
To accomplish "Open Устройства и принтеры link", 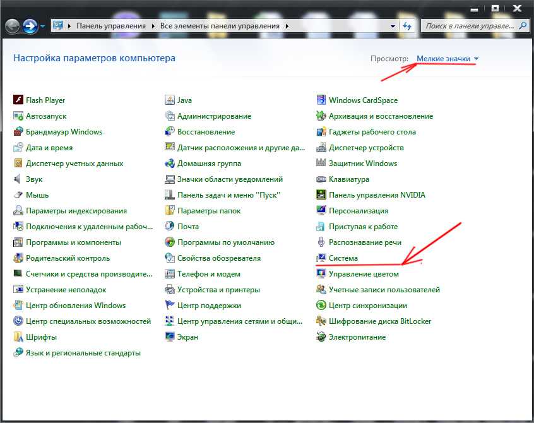I will (x=218, y=290).
